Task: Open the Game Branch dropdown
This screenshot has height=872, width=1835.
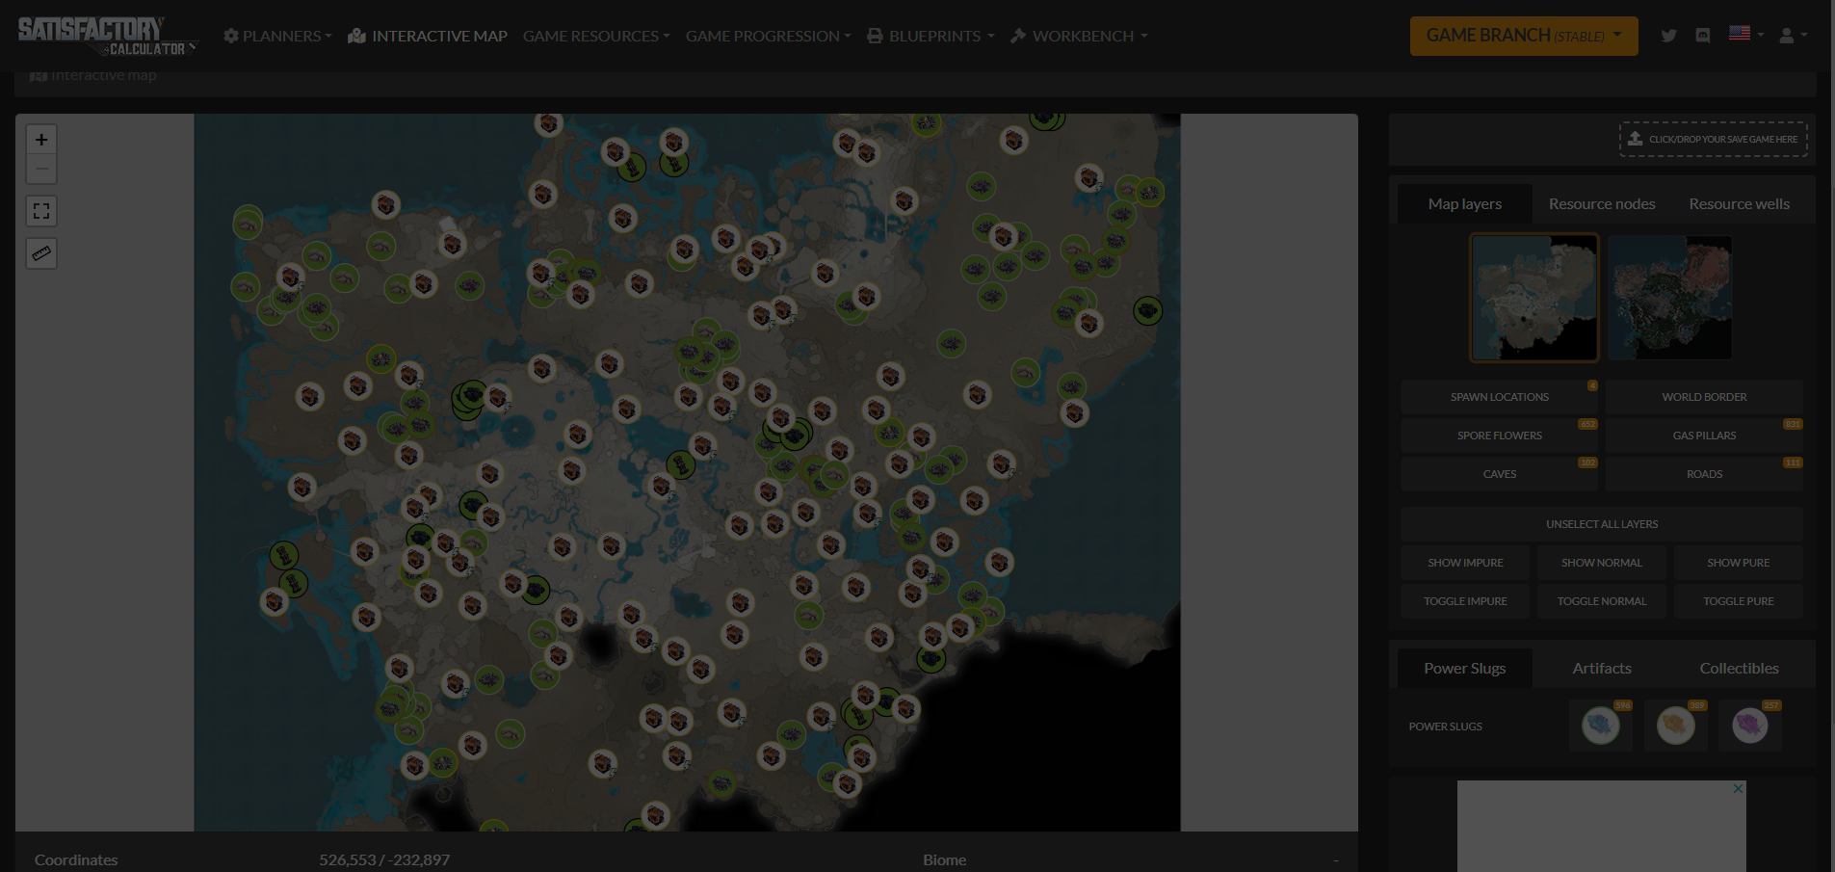Action: click(x=1523, y=36)
